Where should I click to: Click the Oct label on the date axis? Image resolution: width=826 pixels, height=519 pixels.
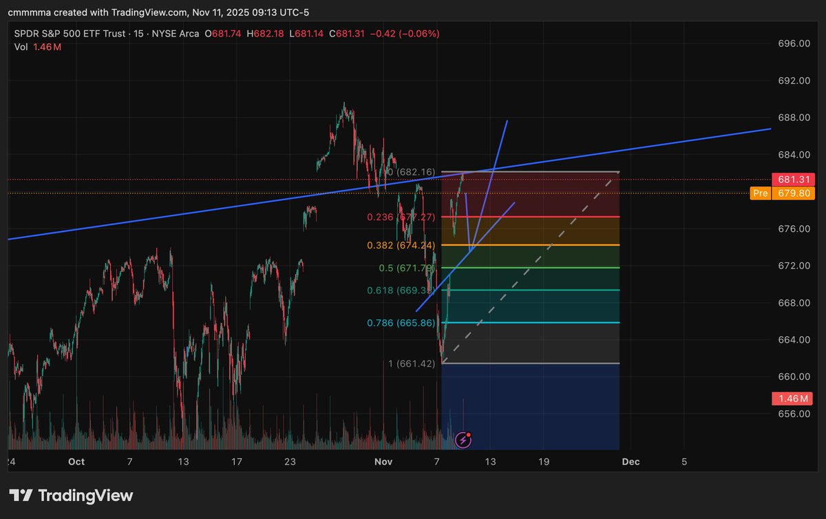(x=76, y=462)
